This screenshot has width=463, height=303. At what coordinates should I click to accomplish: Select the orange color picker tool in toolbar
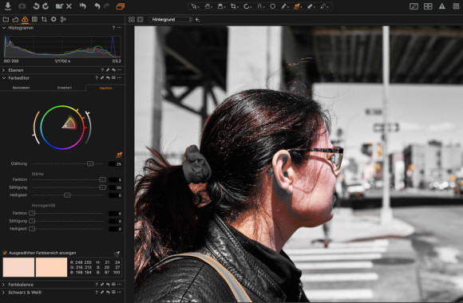click(297, 6)
